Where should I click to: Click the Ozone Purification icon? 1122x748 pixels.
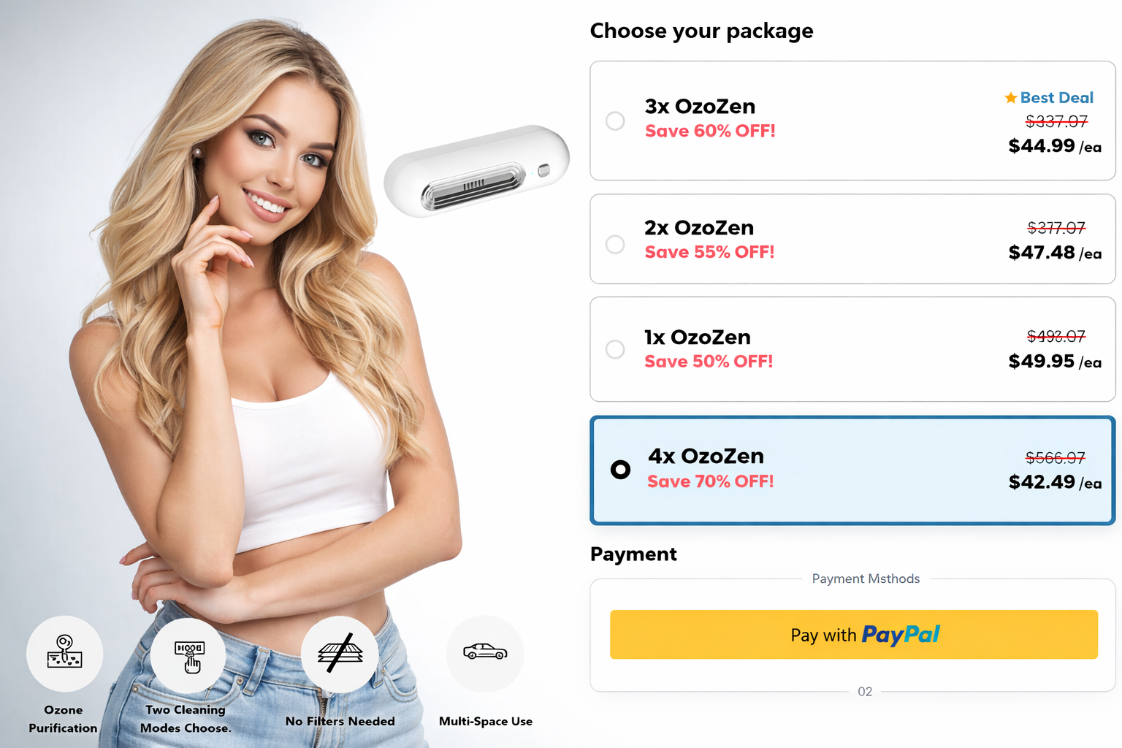click(x=65, y=653)
